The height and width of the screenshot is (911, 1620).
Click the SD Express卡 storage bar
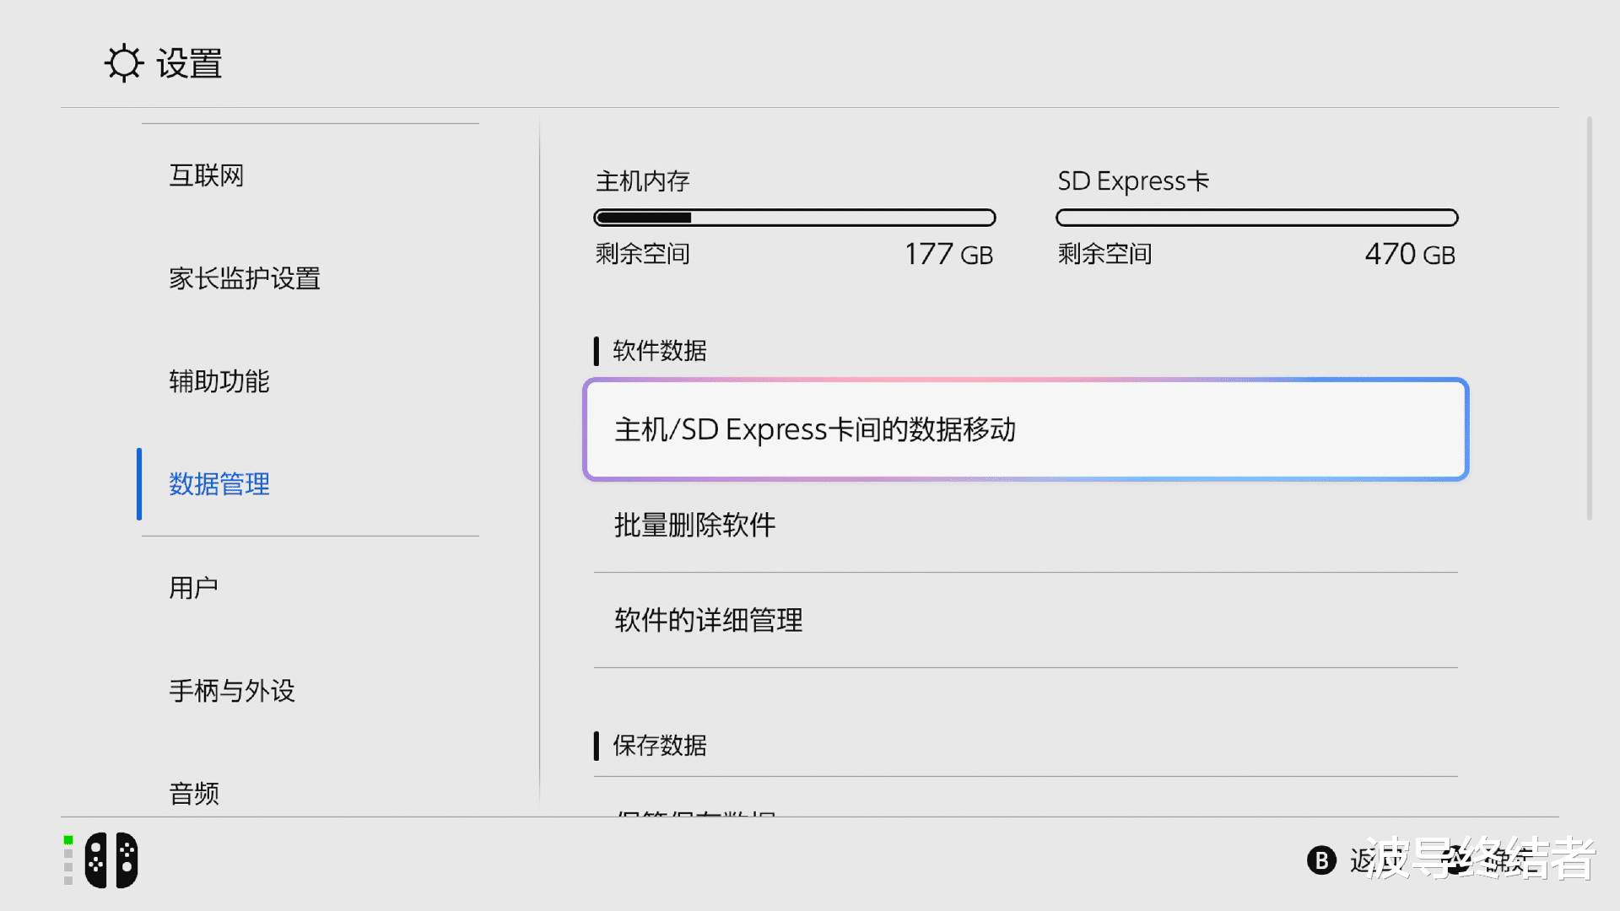click(x=1257, y=218)
